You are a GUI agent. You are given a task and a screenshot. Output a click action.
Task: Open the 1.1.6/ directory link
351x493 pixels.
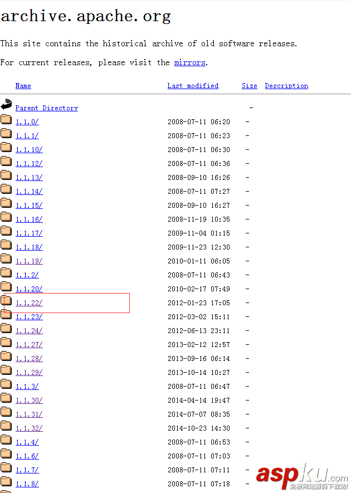click(x=27, y=456)
